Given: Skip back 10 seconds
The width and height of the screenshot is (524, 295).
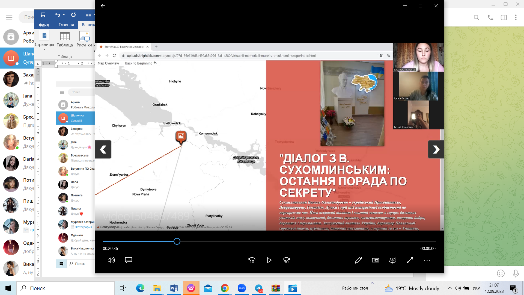Looking at the screenshot, I should [252, 260].
